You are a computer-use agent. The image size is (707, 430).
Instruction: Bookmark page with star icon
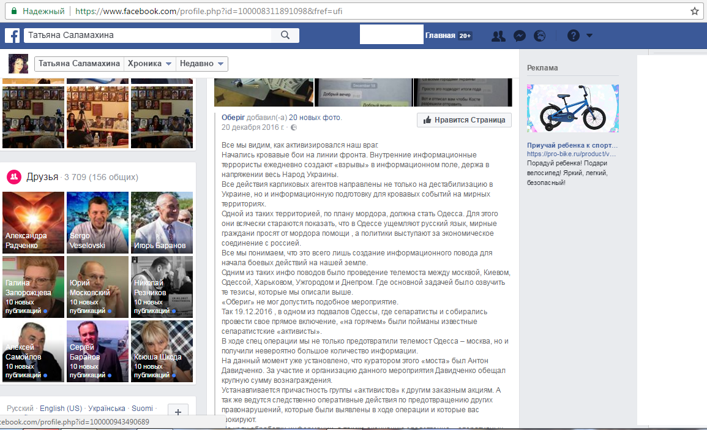coord(695,10)
